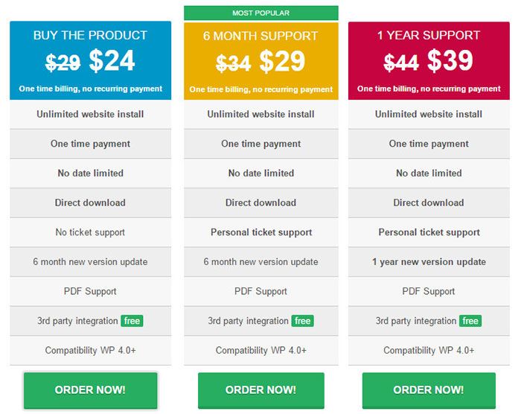Image resolution: width=521 pixels, height=414 pixels.
Task: Click the green free badge in first column
Action: pos(132,321)
